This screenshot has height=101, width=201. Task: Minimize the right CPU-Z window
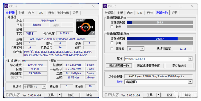coord(170,6)
